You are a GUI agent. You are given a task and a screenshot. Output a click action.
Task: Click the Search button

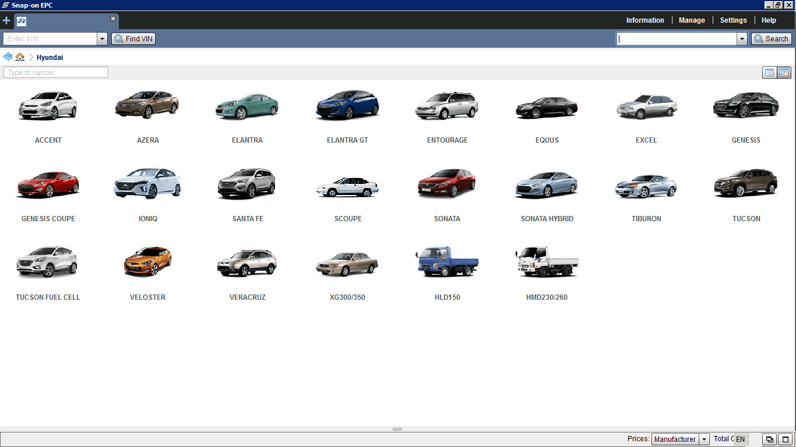click(x=772, y=39)
